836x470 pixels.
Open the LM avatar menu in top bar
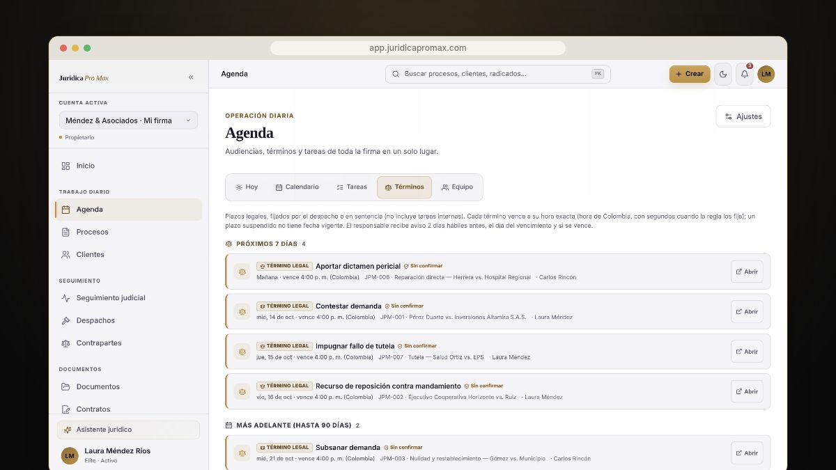tap(766, 74)
